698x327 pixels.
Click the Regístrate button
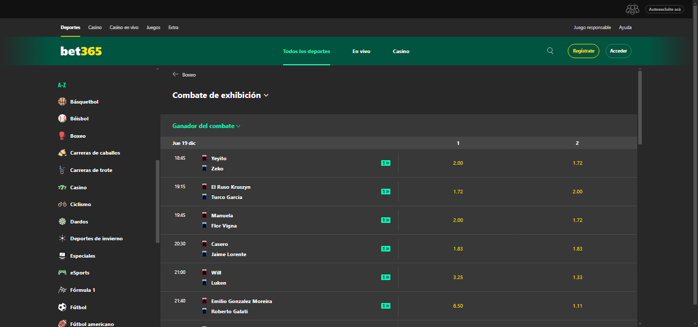(x=584, y=51)
